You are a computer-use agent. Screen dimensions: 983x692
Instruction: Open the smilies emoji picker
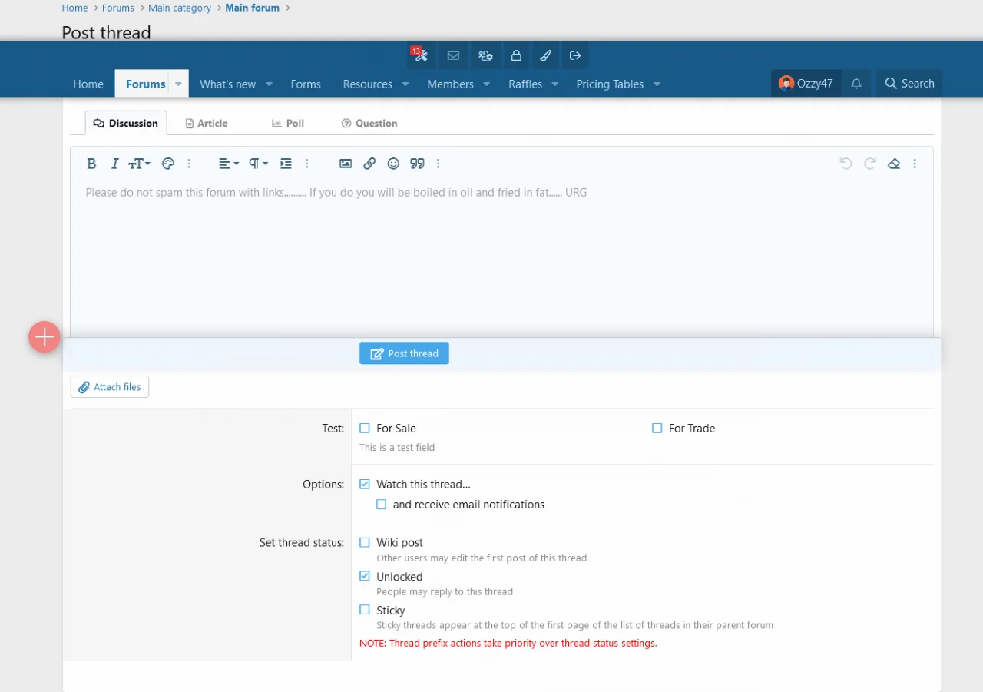point(393,164)
